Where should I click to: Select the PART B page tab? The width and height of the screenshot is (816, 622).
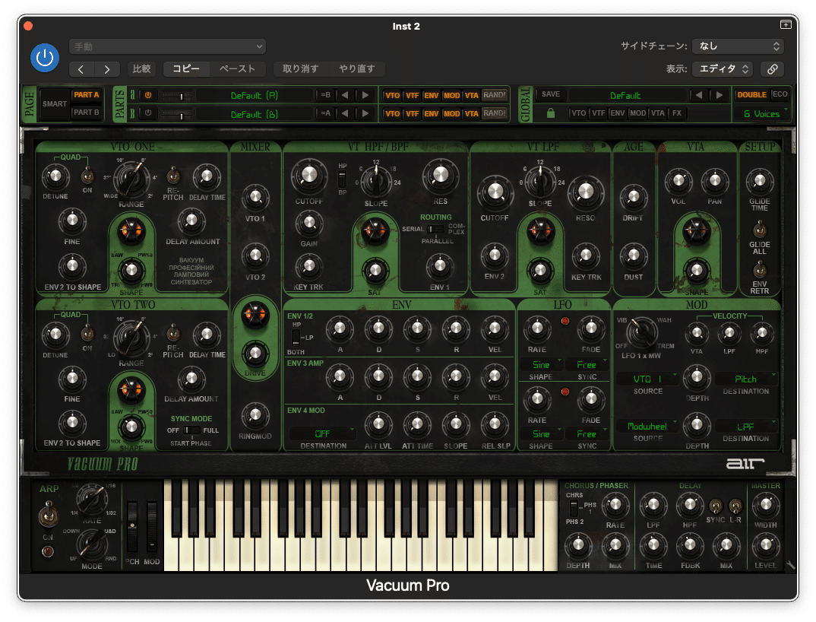tap(87, 112)
